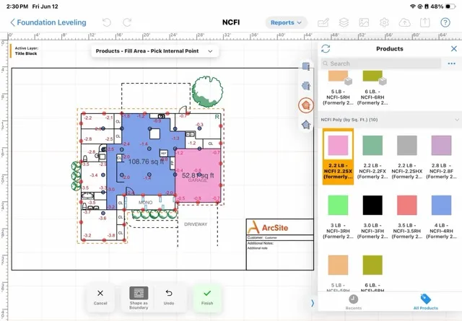Select the gray 2.2 LB NCFI-2.2SHX product
The height and width of the screenshot is (321, 462).
[407, 157]
